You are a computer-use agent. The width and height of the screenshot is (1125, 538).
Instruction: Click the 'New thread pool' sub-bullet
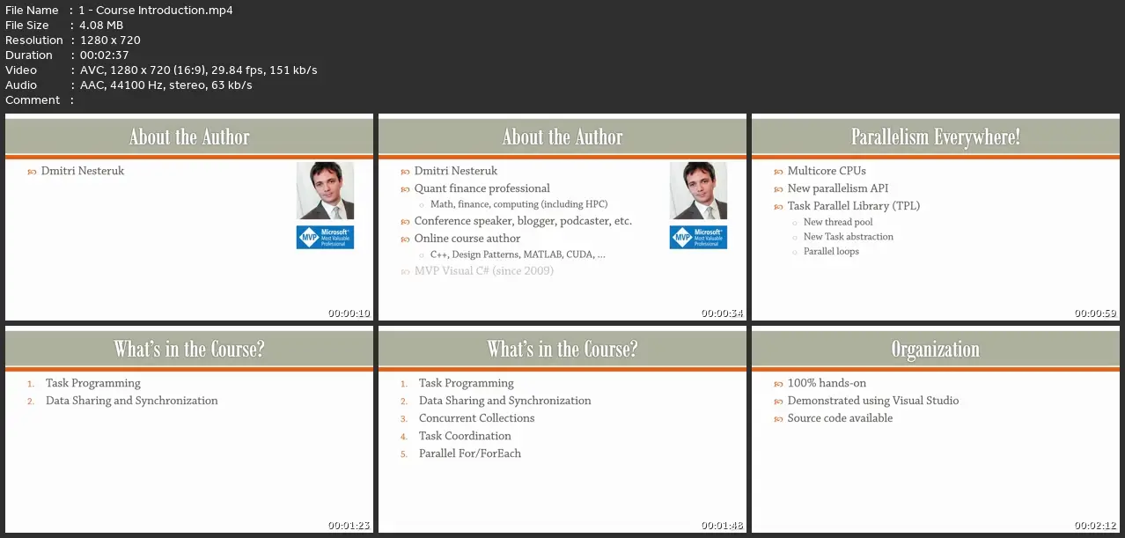tap(839, 222)
